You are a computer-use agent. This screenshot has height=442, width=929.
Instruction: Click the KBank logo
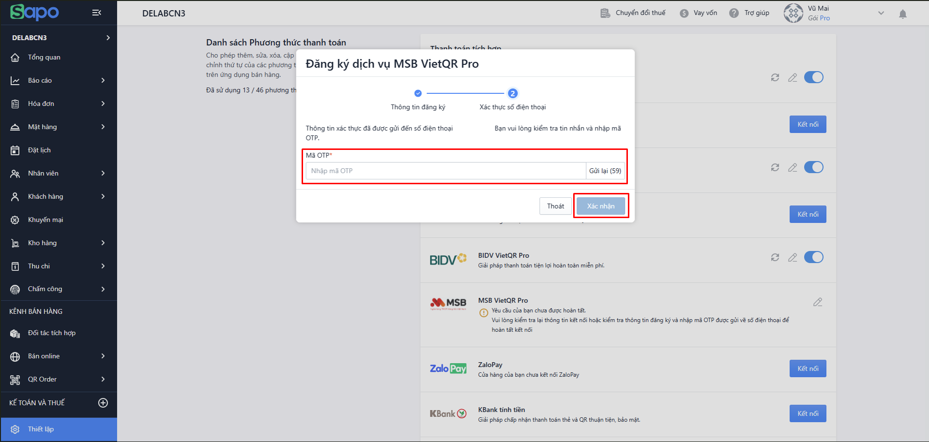click(x=448, y=413)
